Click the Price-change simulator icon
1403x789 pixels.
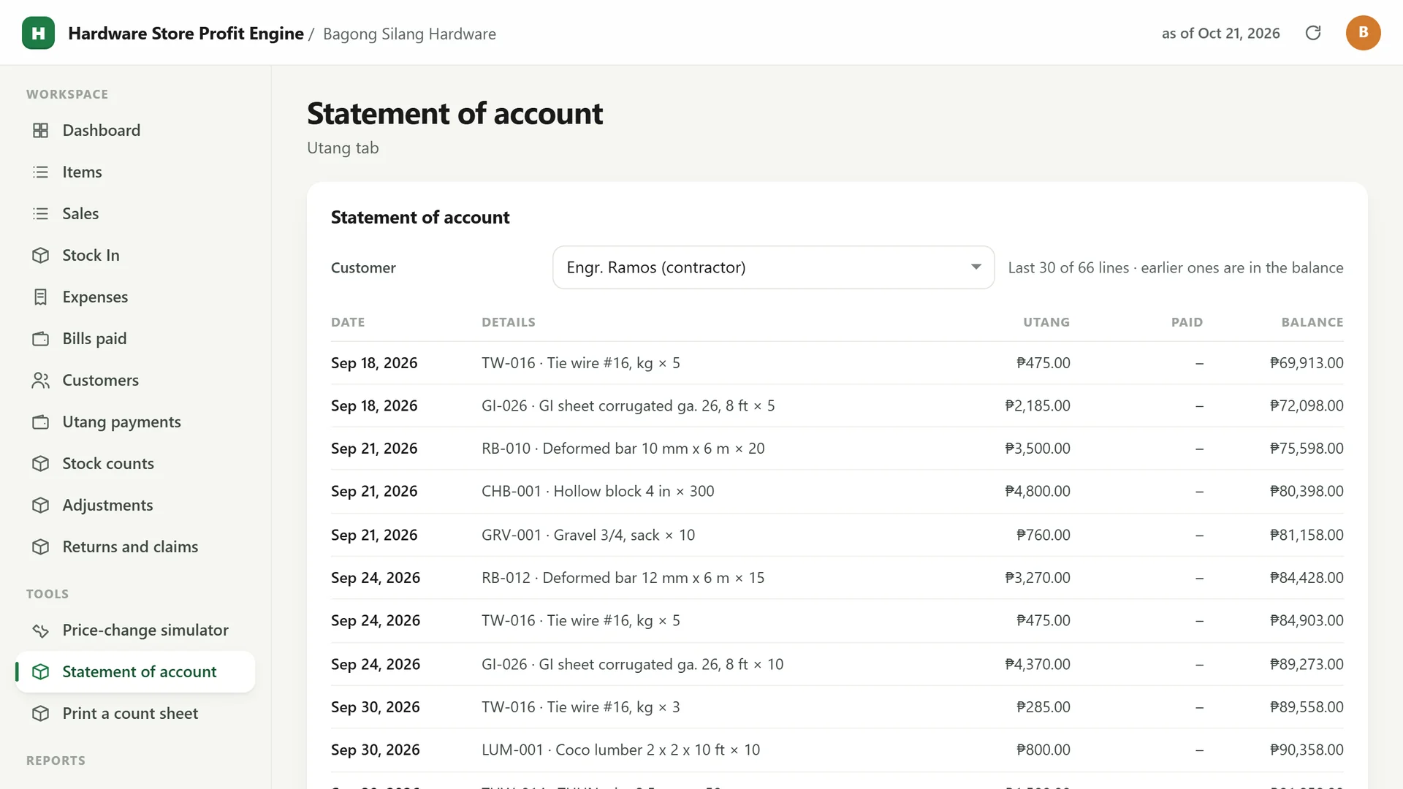[x=41, y=630]
